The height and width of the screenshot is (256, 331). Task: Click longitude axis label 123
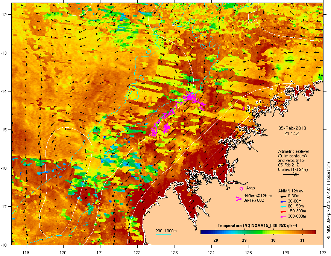pos(175,252)
